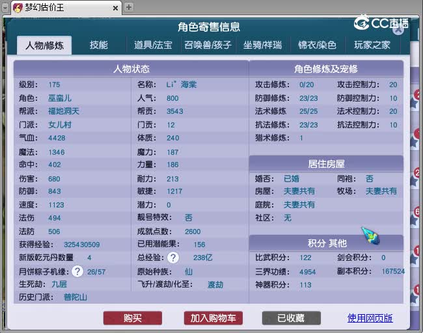Viewport: 423px width, 333px height.
Task: Click the 总经验 value 238亿
Action: point(203,258)
